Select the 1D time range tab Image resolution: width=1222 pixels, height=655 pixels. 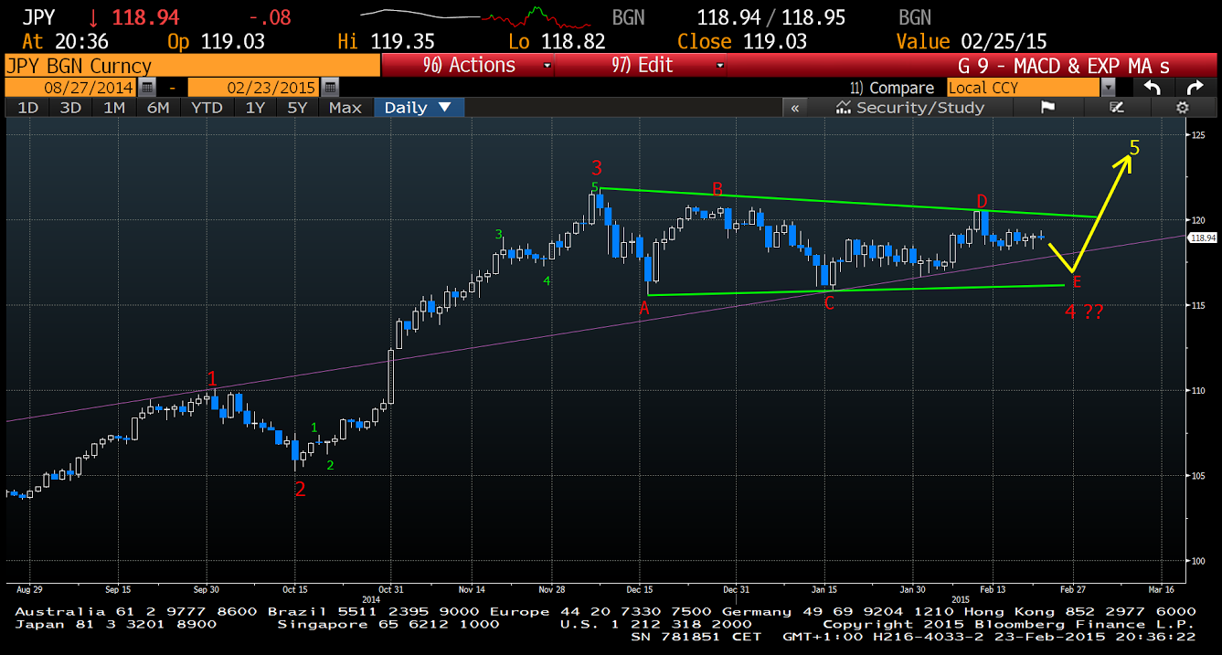28,108
